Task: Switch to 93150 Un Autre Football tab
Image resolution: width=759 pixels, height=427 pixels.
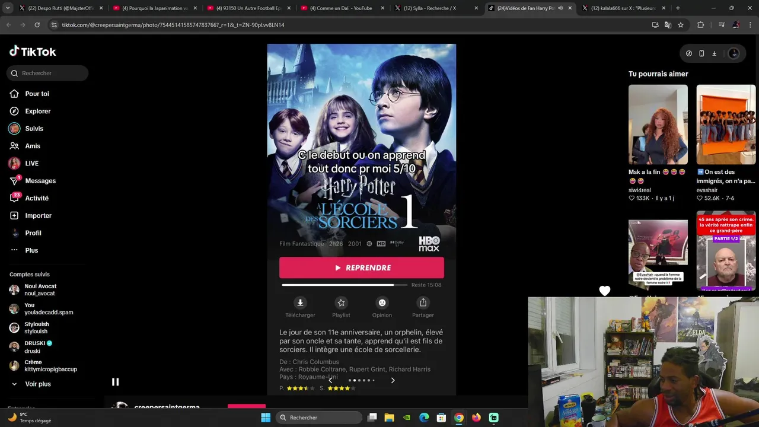Action: point(248,8)
